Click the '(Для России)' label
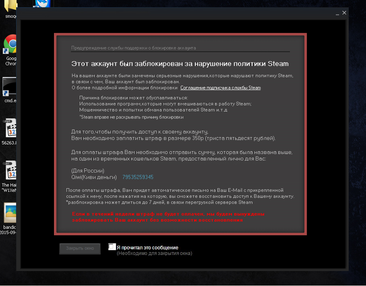Screen dimensions: 366x286 pyautogui.click(x=88, y=170)
